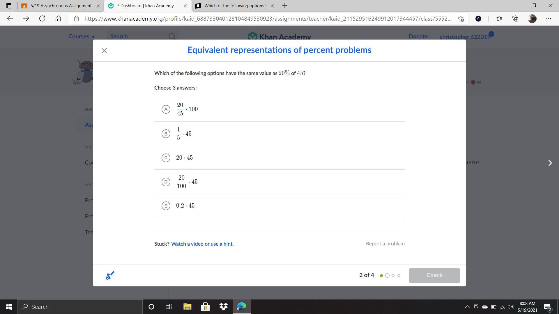Click the Watch a video or use a hint link
Image resolution: width=559 pixels, height=314 pixels.
pos(202,244)
